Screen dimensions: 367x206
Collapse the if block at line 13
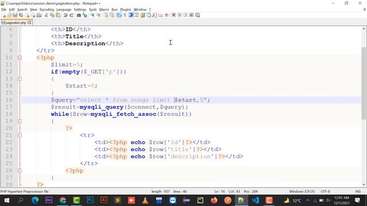(19, 79)
